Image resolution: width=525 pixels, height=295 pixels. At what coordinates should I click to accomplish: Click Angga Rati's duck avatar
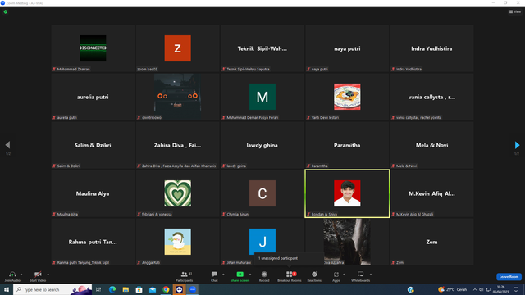(x=177, y=242)
